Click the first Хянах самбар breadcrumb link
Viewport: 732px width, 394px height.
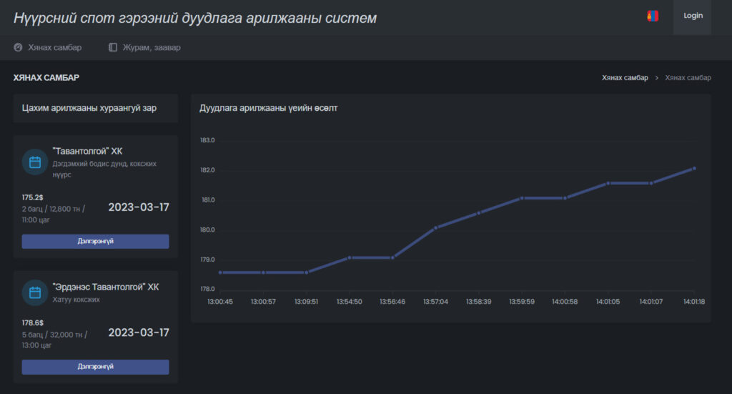(x=625, y=78)
